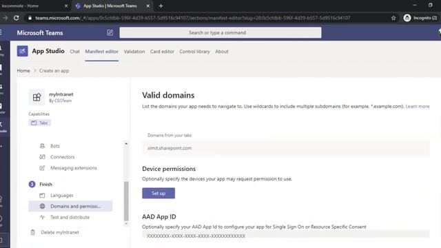Click the Finish section heading
This screenshot has width=441, height=248.
click(x=46, y=184)
